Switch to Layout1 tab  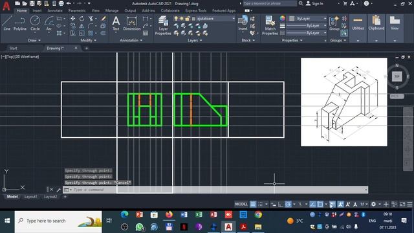point(30,197)
